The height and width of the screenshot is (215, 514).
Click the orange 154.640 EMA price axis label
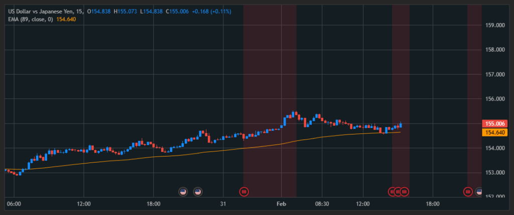[495, 132]
